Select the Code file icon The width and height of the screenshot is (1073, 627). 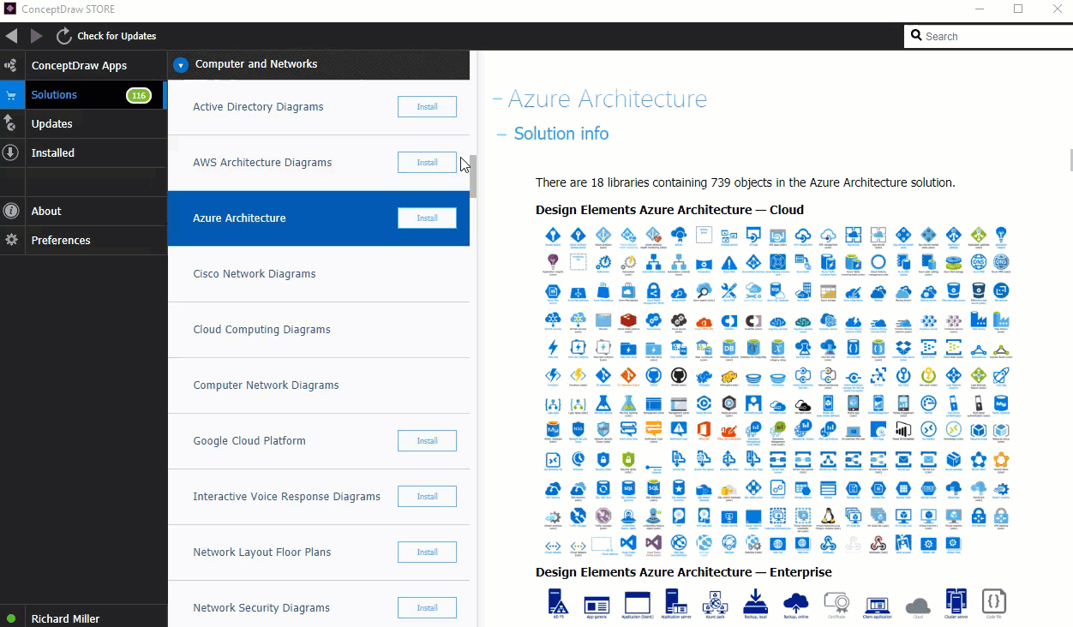pos(994,603)
